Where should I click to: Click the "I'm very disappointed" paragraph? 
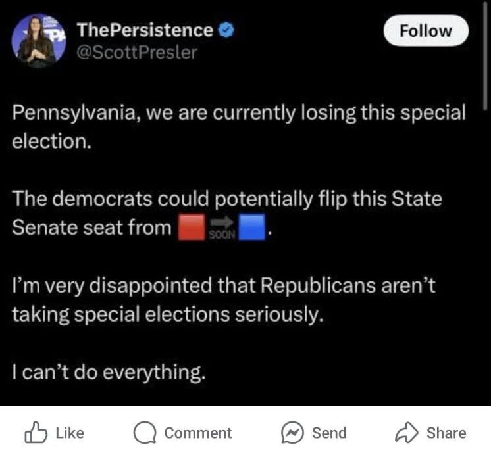click(225, 300)
